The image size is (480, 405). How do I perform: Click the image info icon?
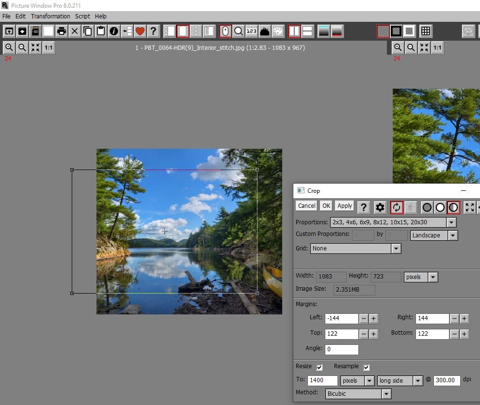coord(114,31)
